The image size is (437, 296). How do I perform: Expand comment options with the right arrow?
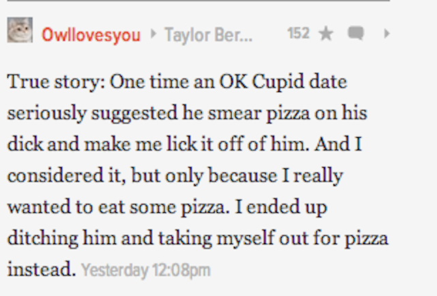(x=387, y=33)
